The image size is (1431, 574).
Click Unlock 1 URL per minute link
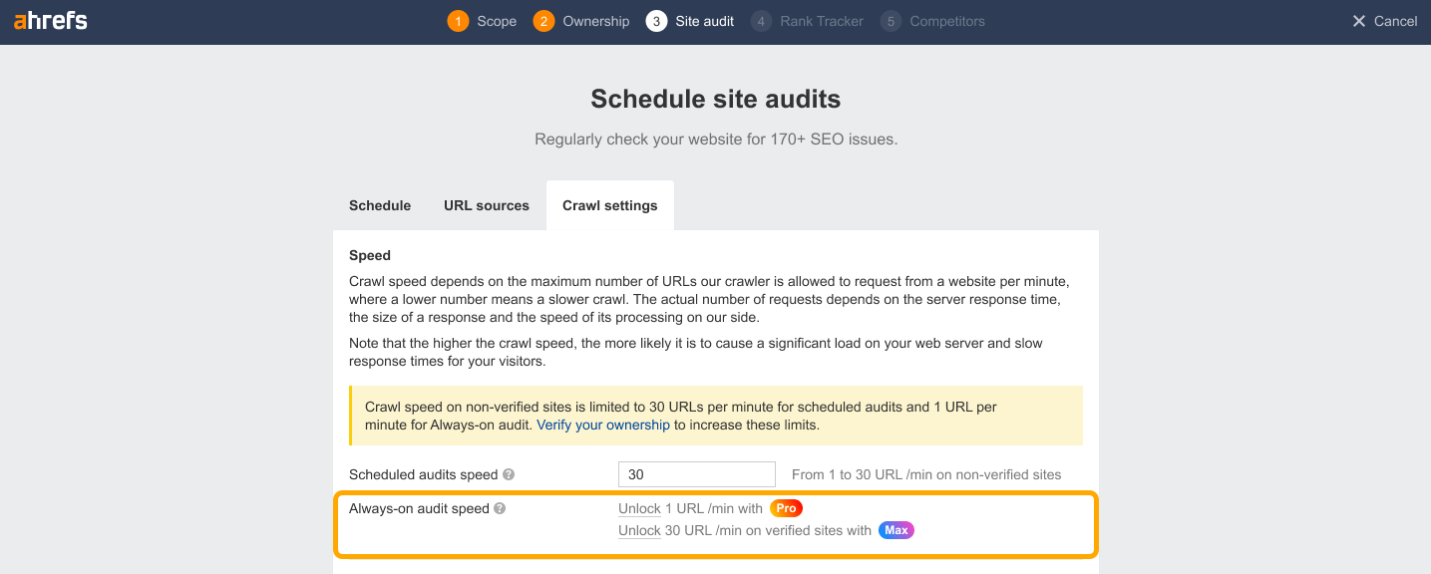tap(639, 508)
